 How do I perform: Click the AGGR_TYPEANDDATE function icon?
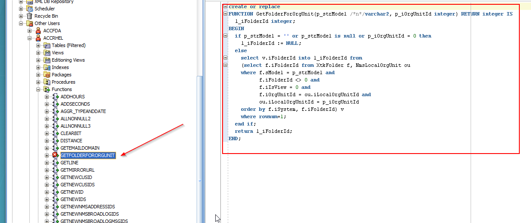(56, 111)
